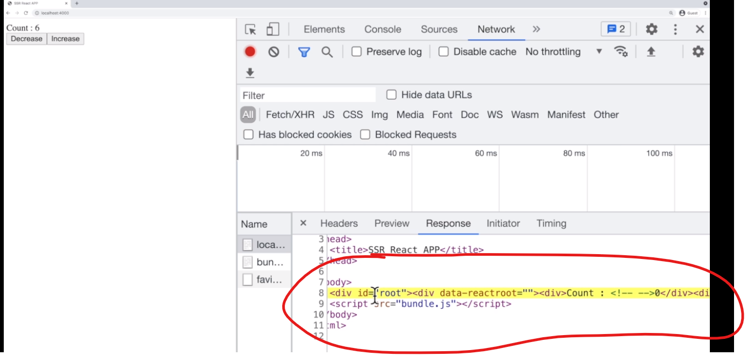748x356 pixels.
Task: Open the issues counter showing 2
Action: (x=616, y=29)
